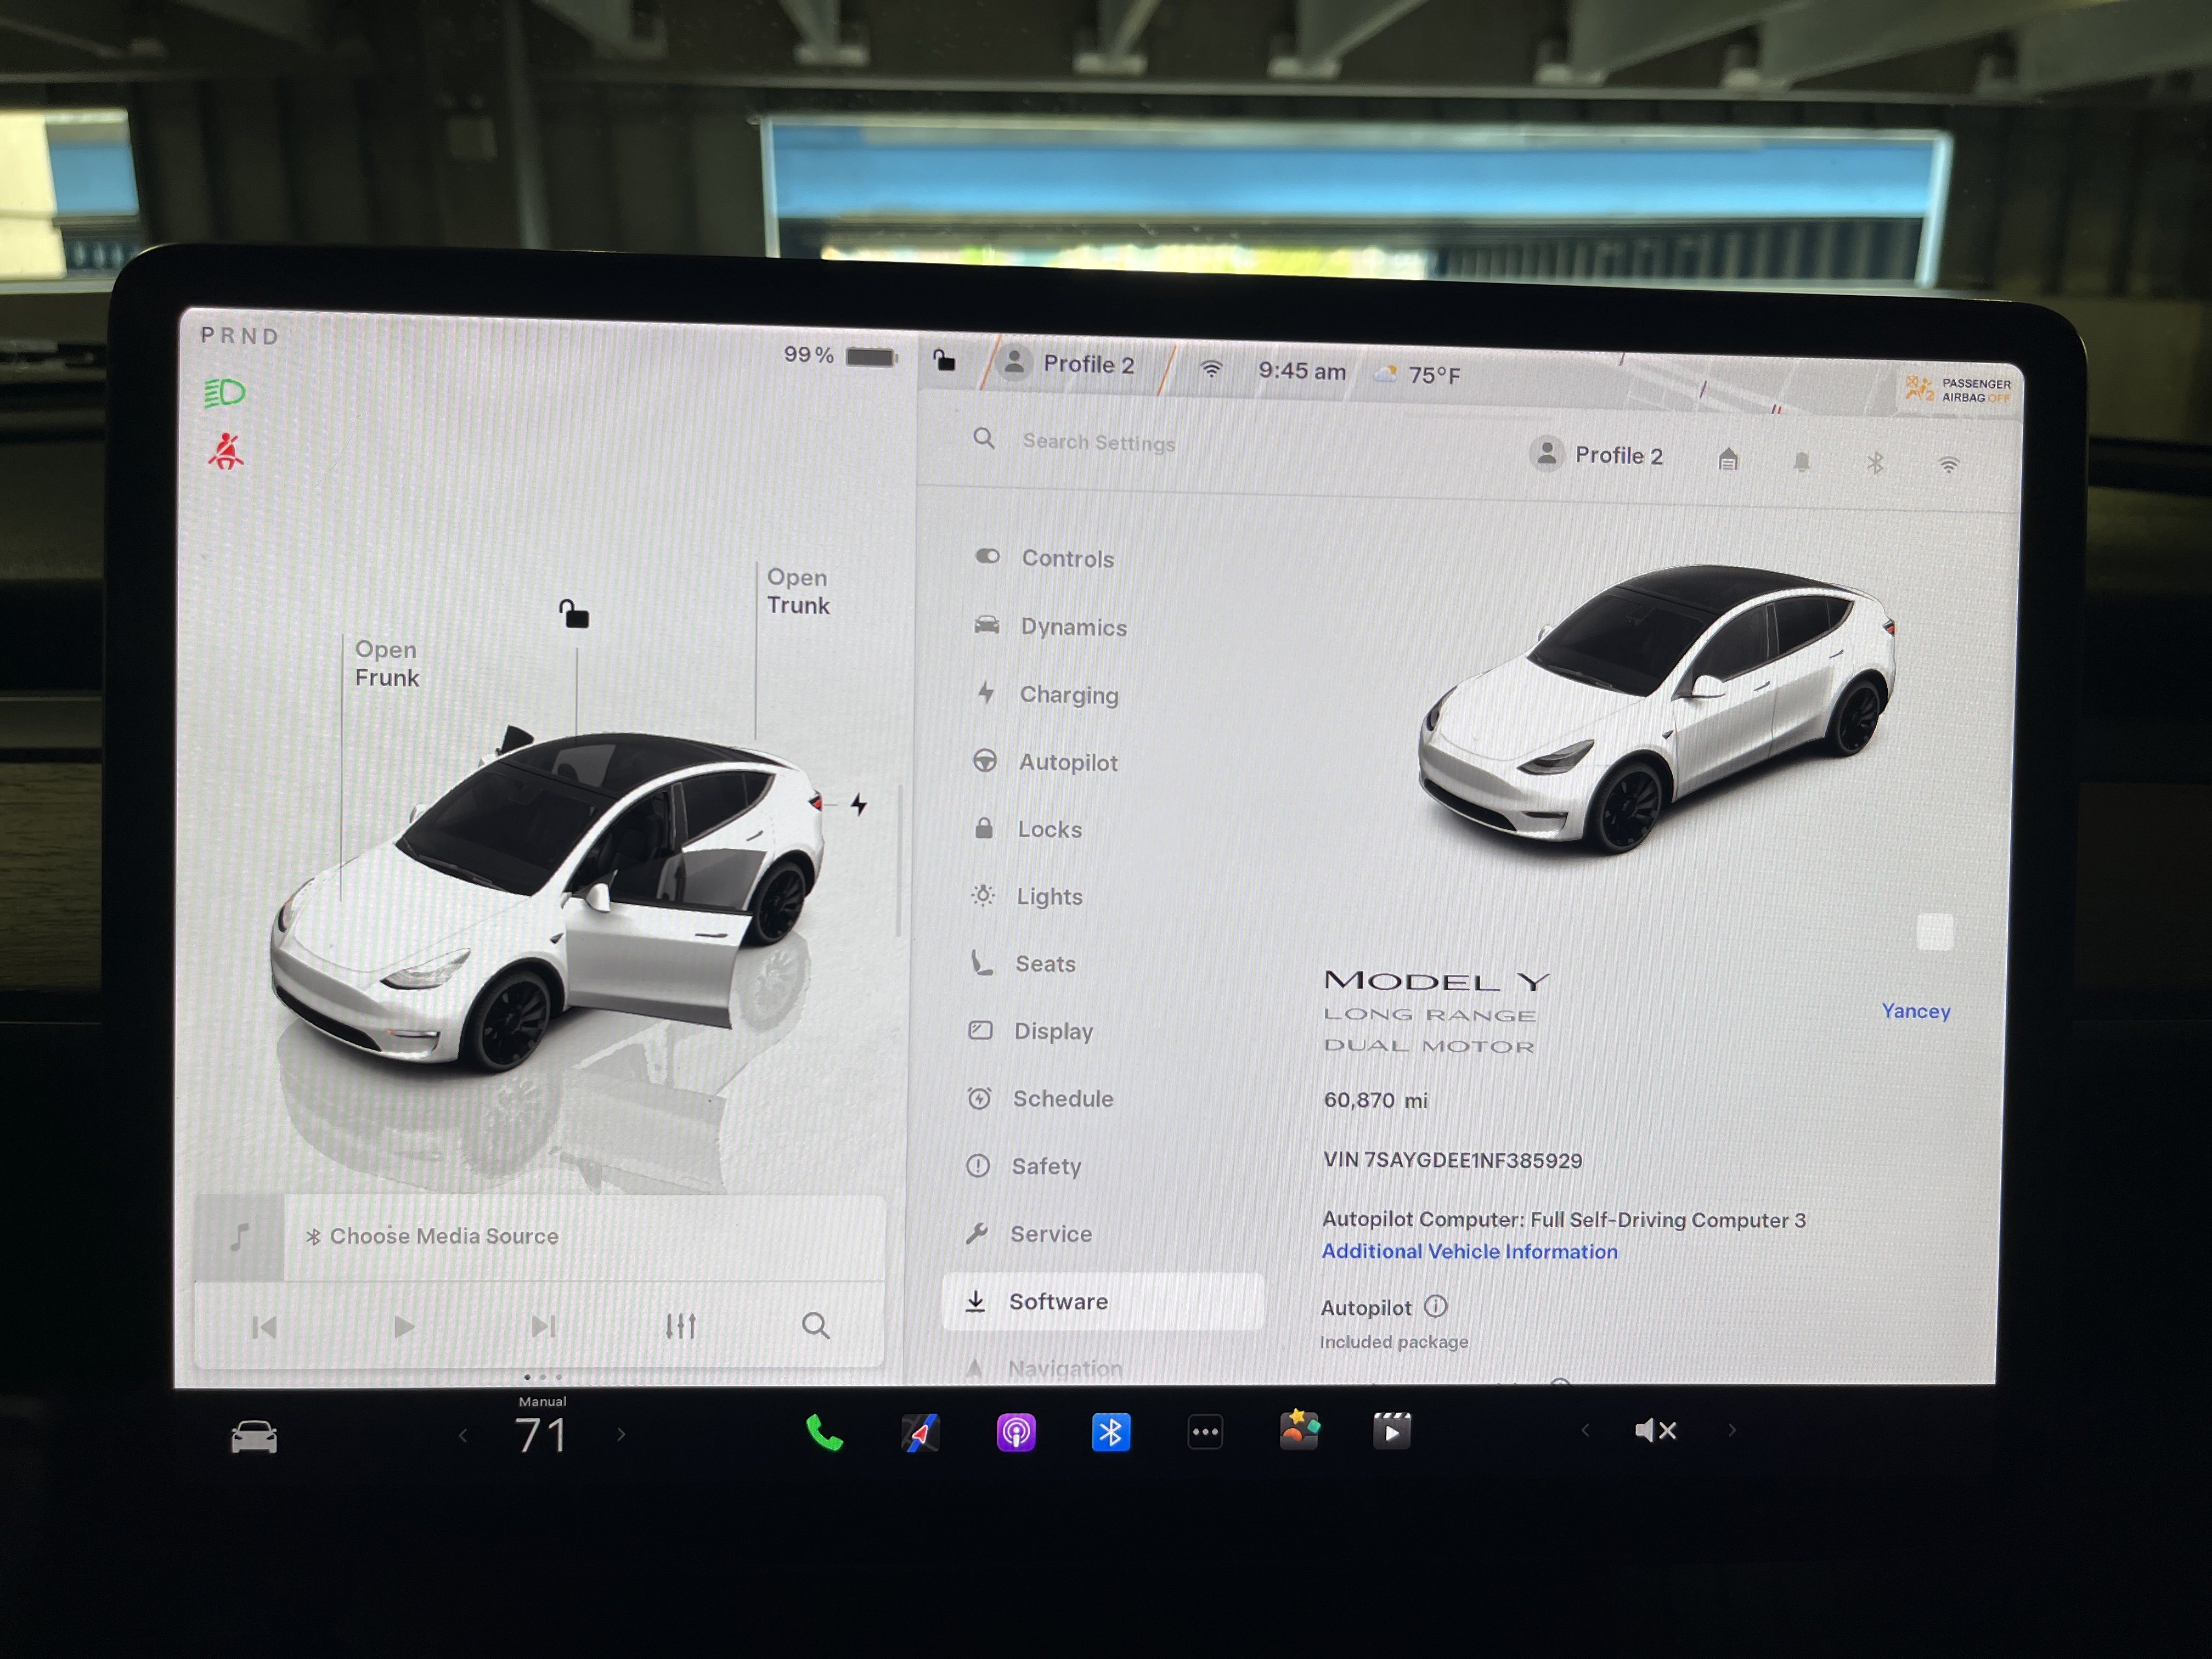Increase the temperature with right chevron
This screenshot has width=2212, height=1659.
pos(621,1435)
